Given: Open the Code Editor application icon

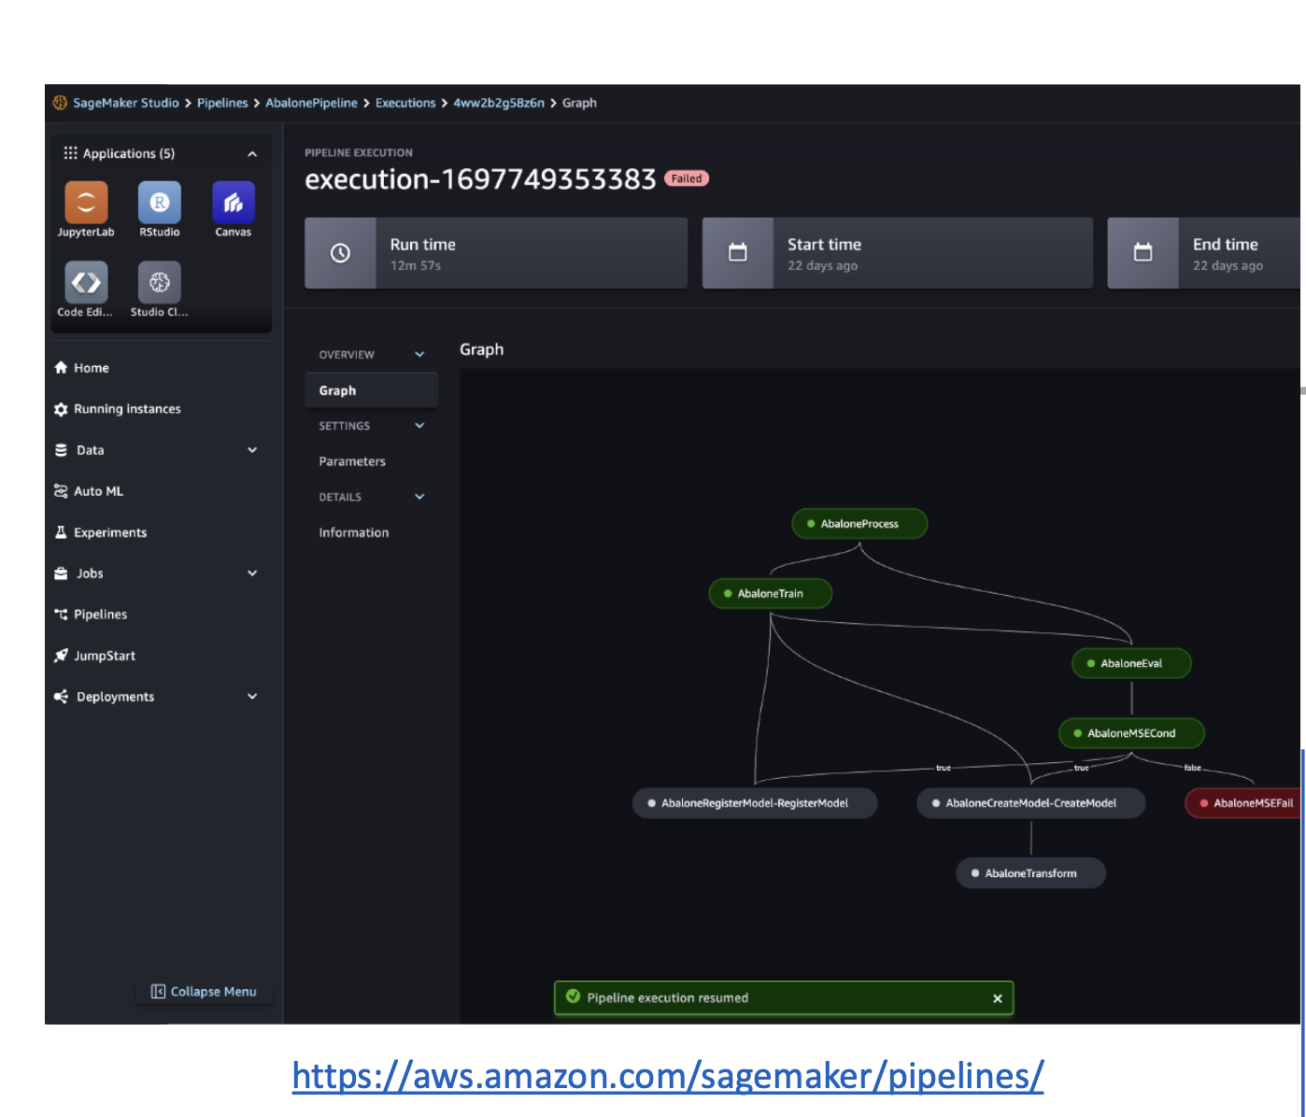Looking at the screenshot, I should click(86, 283).
